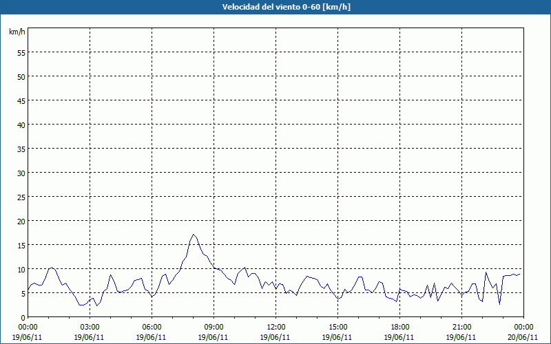
Task: Click the wind speed peak near 08:00
Action: (x=194, y=235)
